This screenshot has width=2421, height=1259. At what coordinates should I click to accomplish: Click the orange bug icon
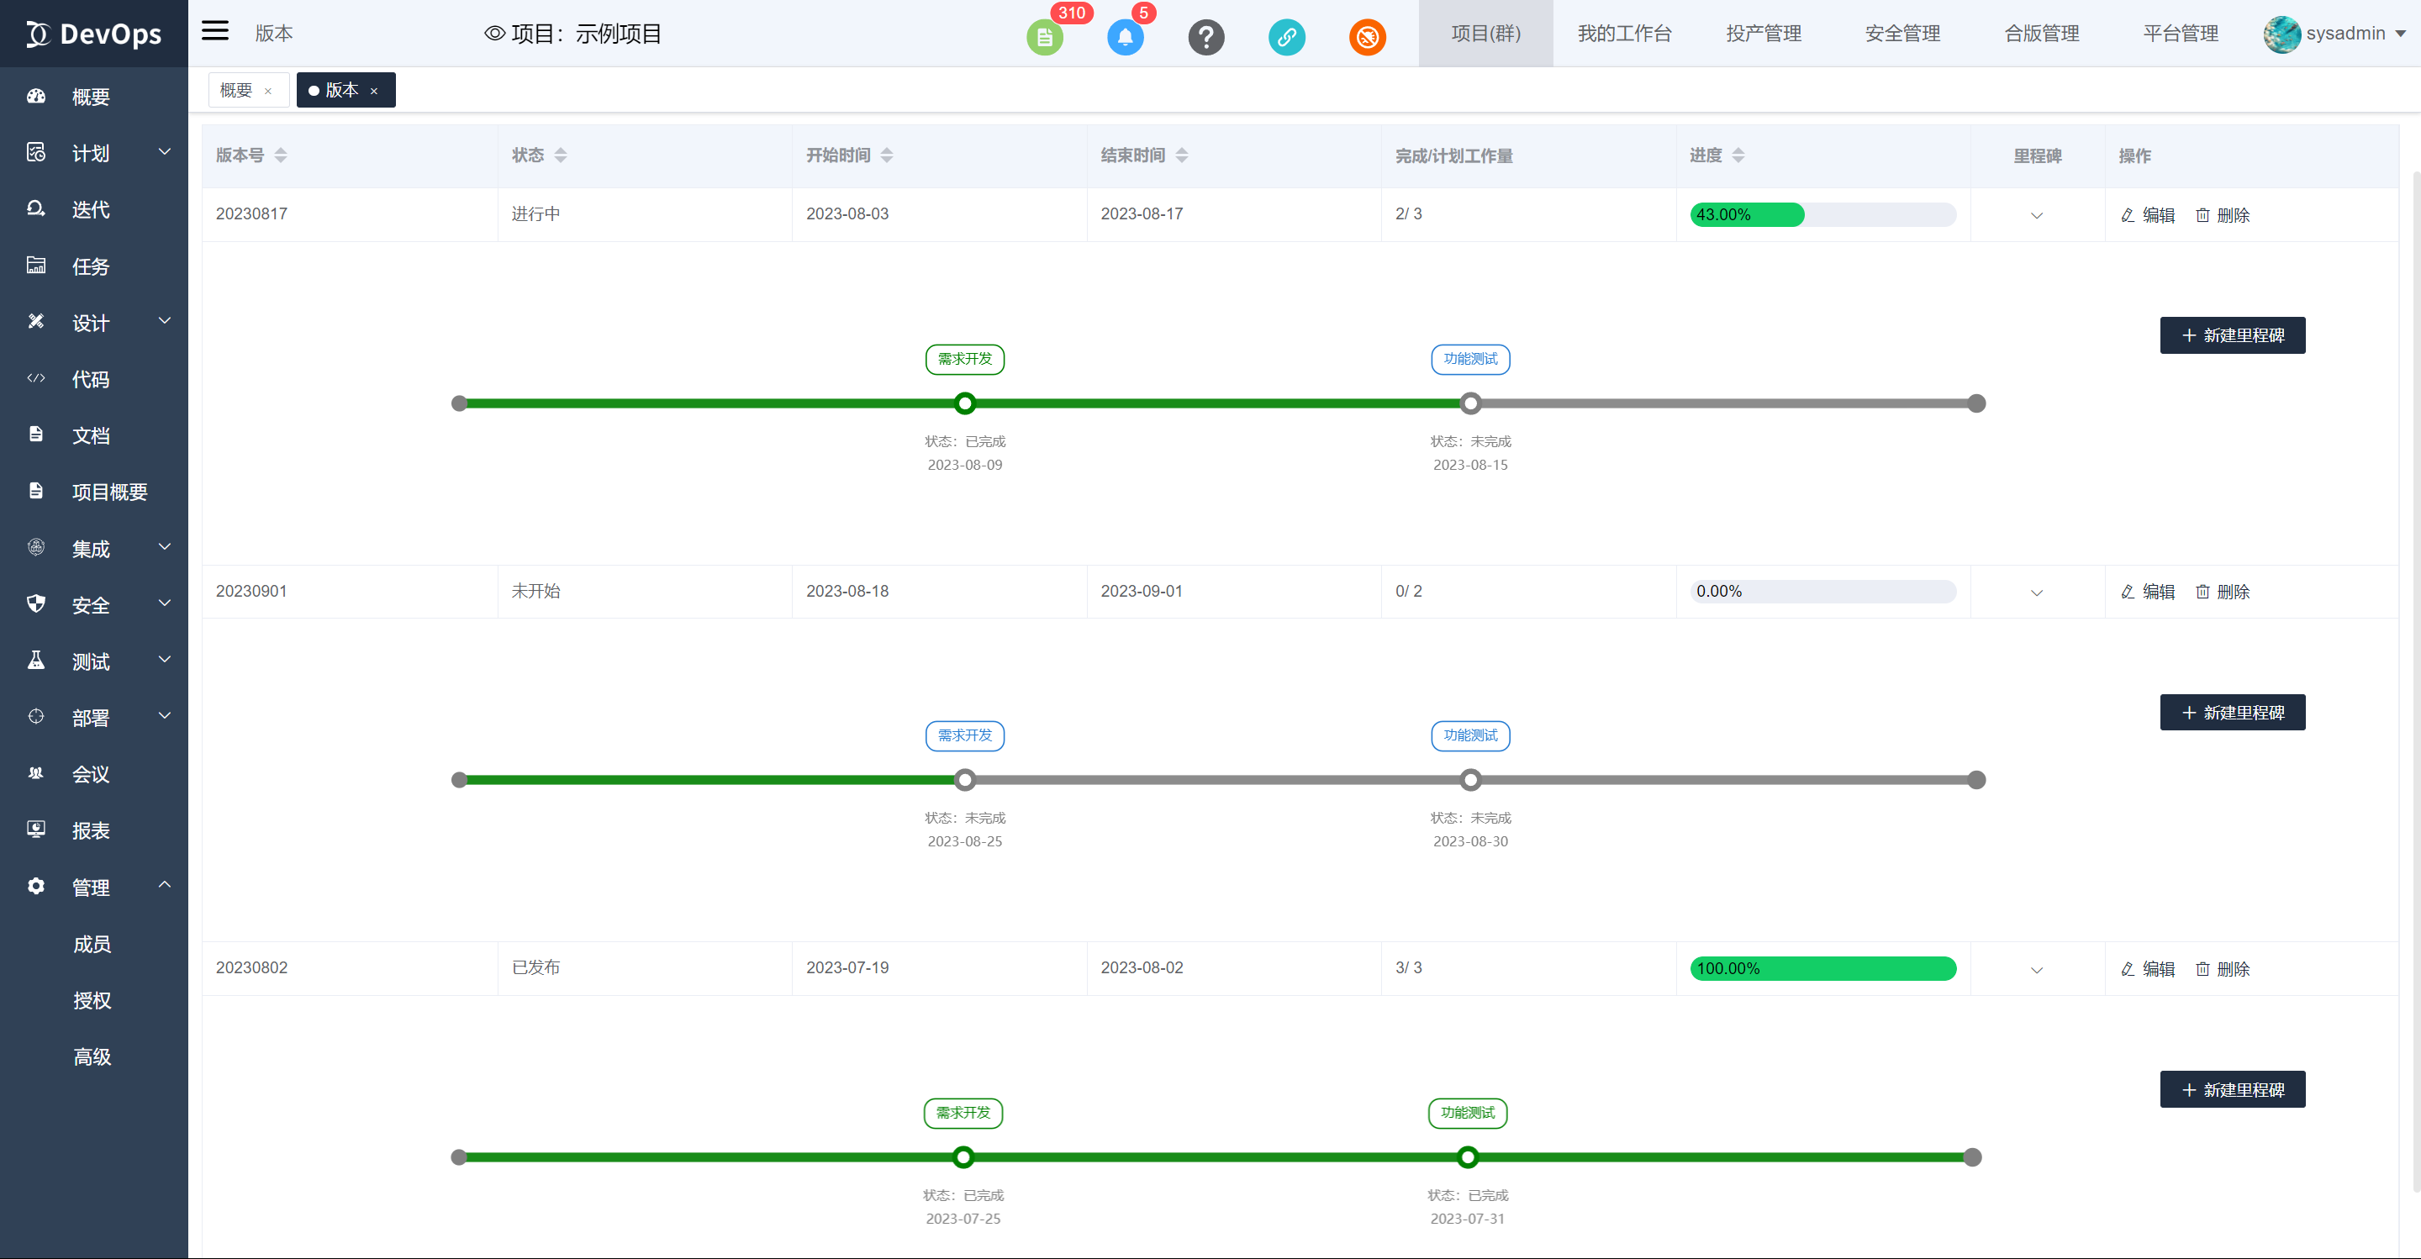1368,38
